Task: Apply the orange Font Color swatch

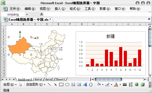Action: (x=116, y=84)
